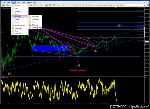Select the Text Label toolbar tool
The height and width of the screenshot is (109, 150).
pos(86,5)
